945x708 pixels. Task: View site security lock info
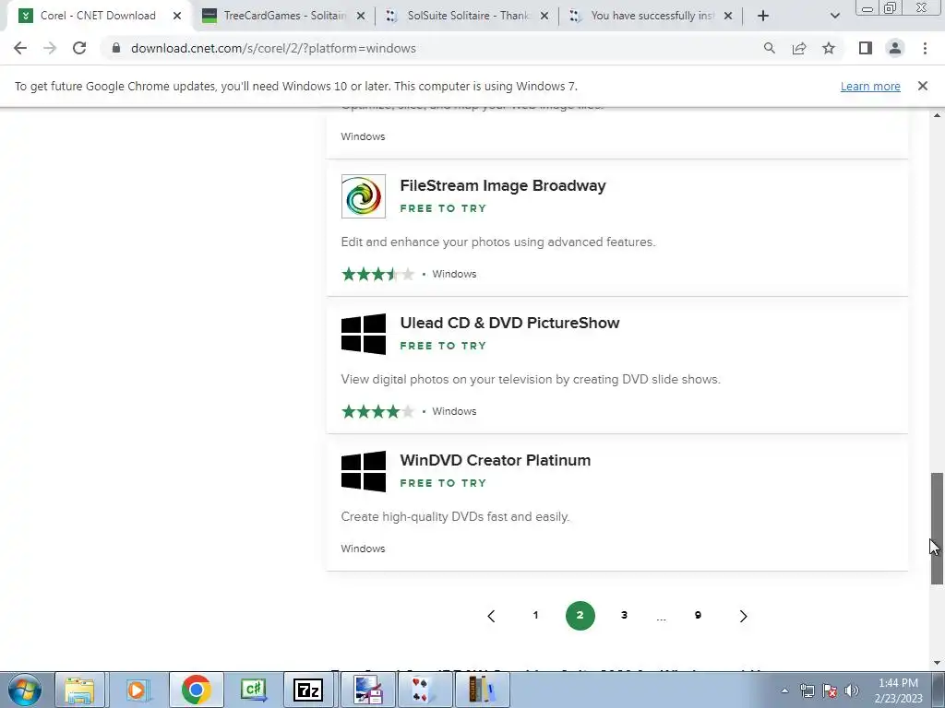point(116,48)
